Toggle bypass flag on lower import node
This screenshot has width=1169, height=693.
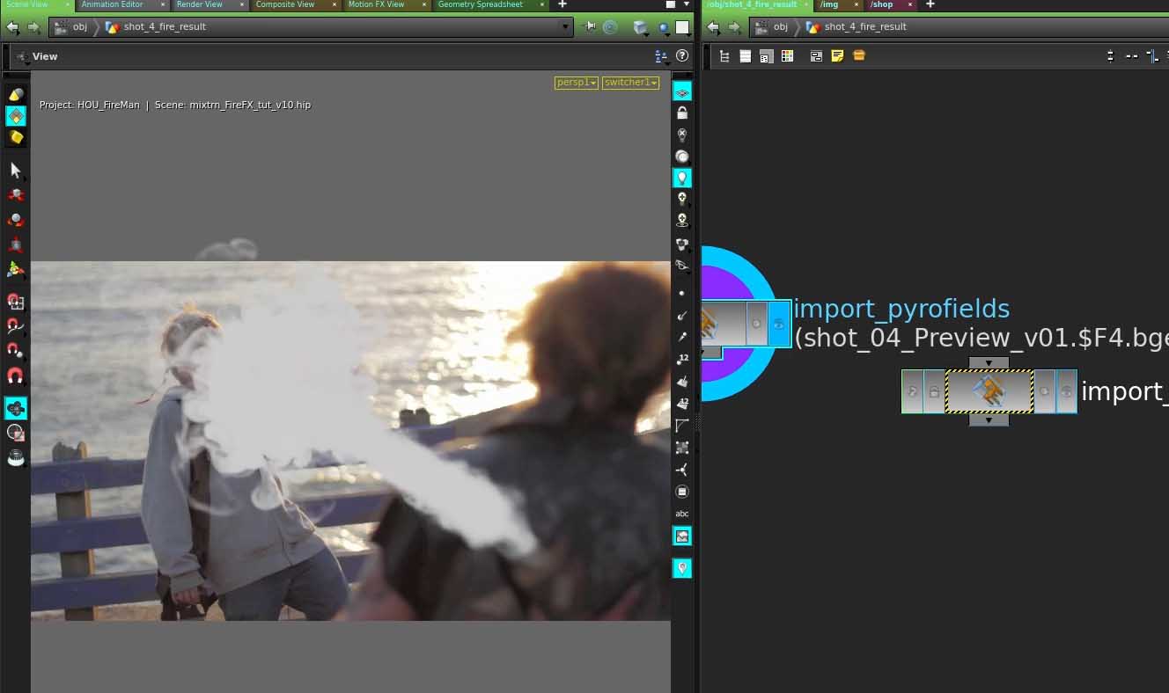coord(913,391)
